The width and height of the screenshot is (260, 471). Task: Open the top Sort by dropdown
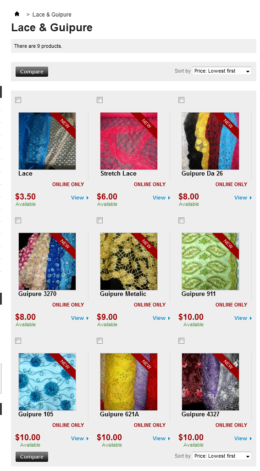tap(221, 71)
